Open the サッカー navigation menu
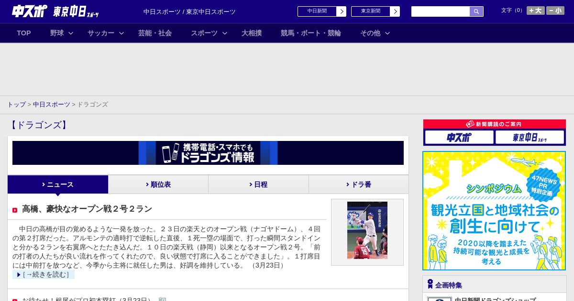574x301 pixels. (x=101, y=33)
